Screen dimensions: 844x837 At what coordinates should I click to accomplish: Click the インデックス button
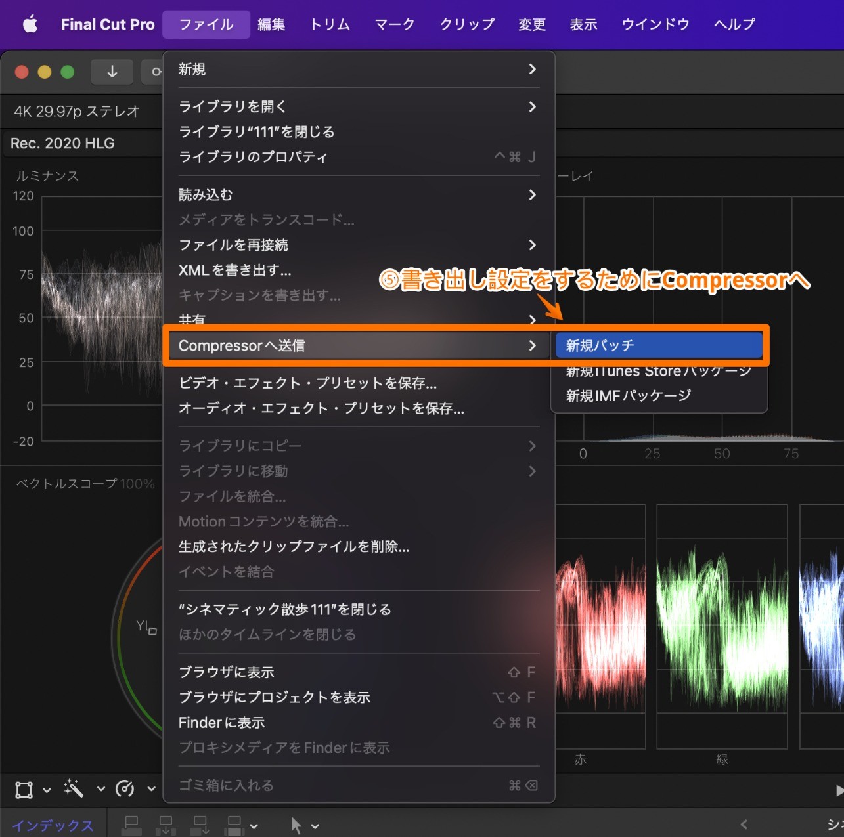click(53, 826)
